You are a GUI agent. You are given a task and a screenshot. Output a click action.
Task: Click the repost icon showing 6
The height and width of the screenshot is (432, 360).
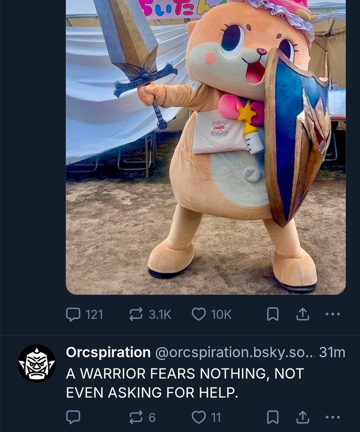point(135,417)
